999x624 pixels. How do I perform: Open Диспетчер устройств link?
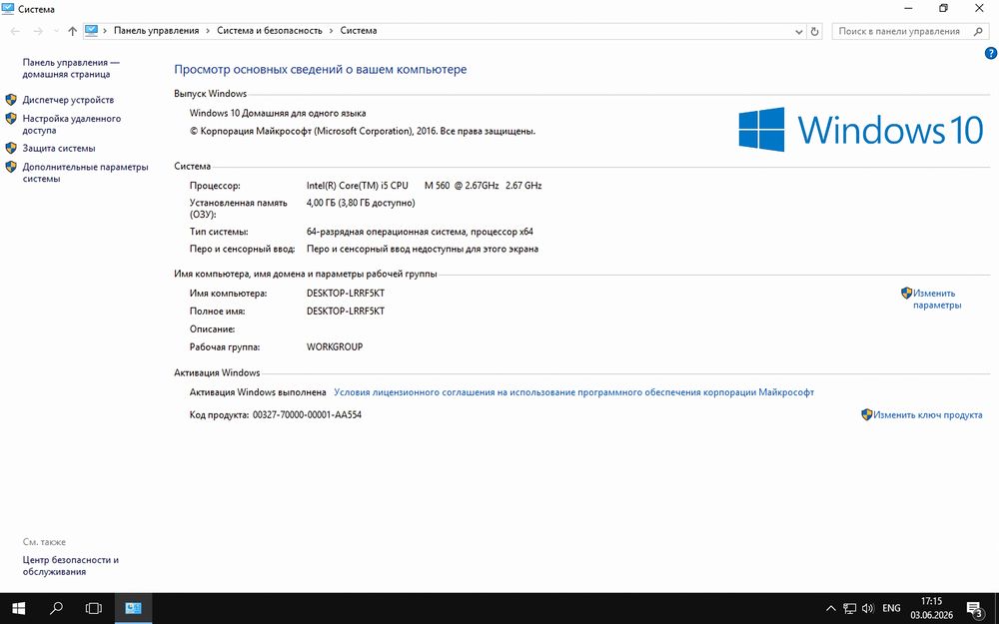(x=68, y=100)
